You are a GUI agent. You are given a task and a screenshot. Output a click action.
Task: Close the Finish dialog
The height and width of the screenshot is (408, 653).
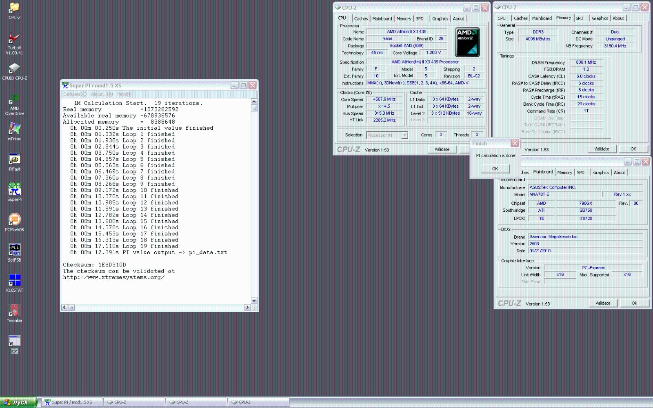pos(515,143)
